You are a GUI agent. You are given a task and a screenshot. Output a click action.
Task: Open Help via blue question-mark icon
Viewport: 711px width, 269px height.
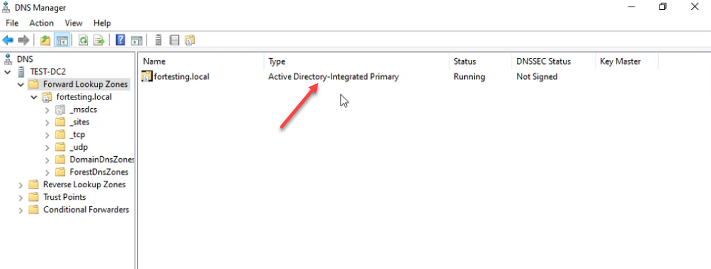pyautogui.click(x=120, y=40)
